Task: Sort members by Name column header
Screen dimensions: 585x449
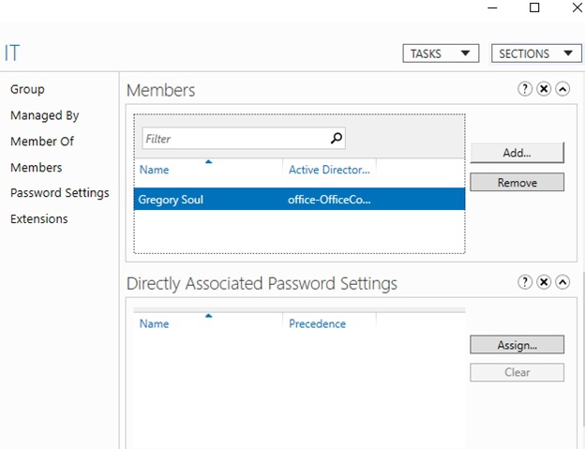Action: point(154,171)
